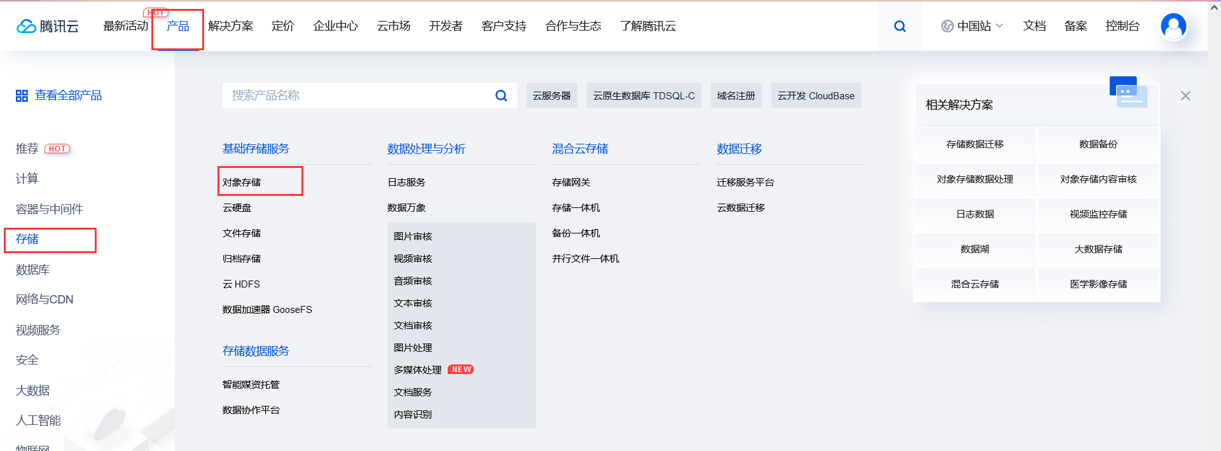Select 推荐 category in sidebar
This screenshot has height=451, width=1221.
tap(27, 149)
